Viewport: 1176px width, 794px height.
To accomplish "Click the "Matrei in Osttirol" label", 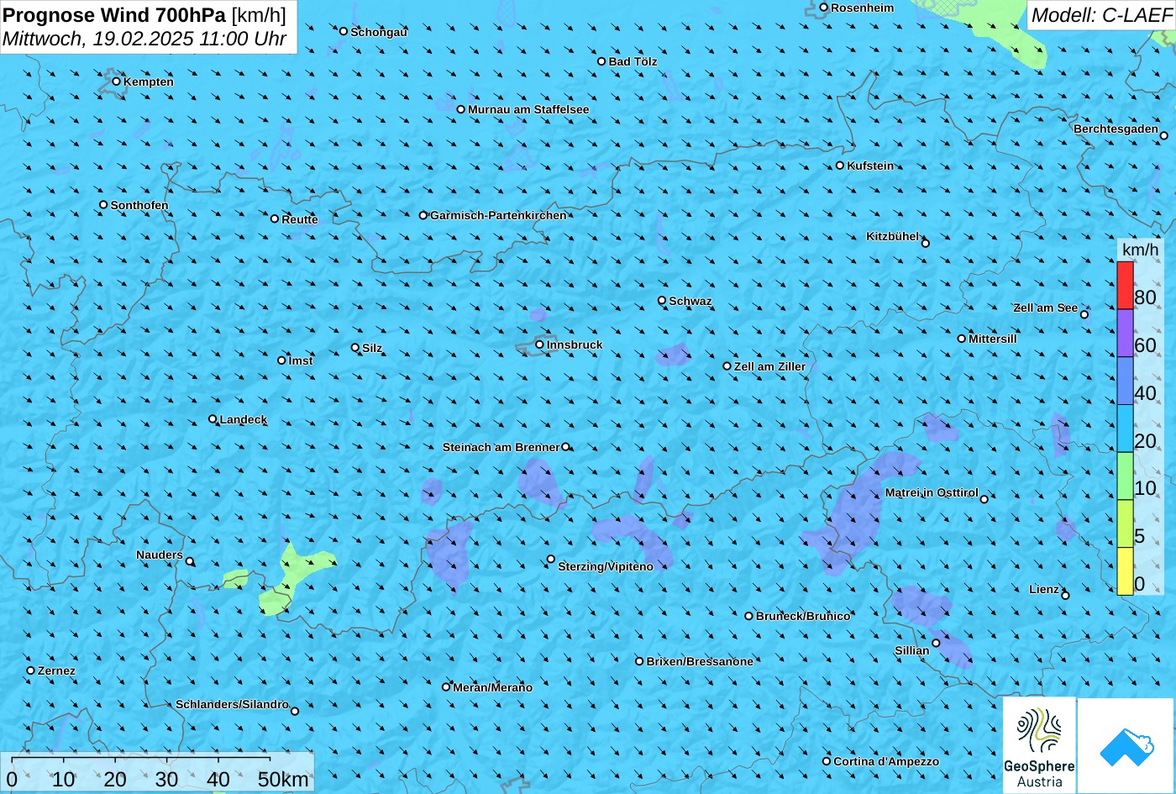I will pos(932,492).
